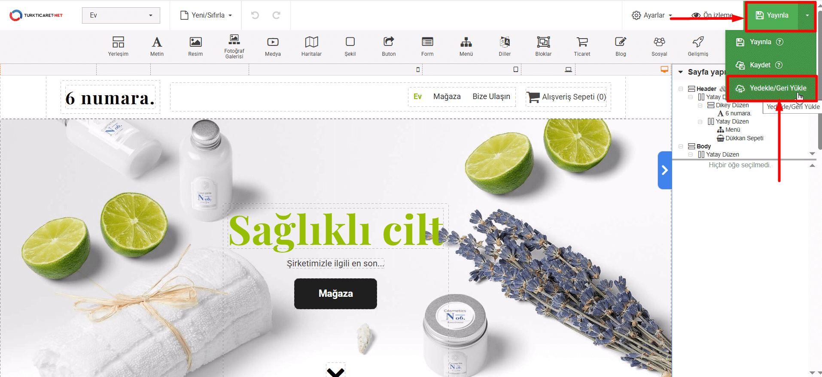Collapse the Sayfa yapısı panel
This screenshot has width=822, height=377.
pyautogui.click(x=681, y=72)
